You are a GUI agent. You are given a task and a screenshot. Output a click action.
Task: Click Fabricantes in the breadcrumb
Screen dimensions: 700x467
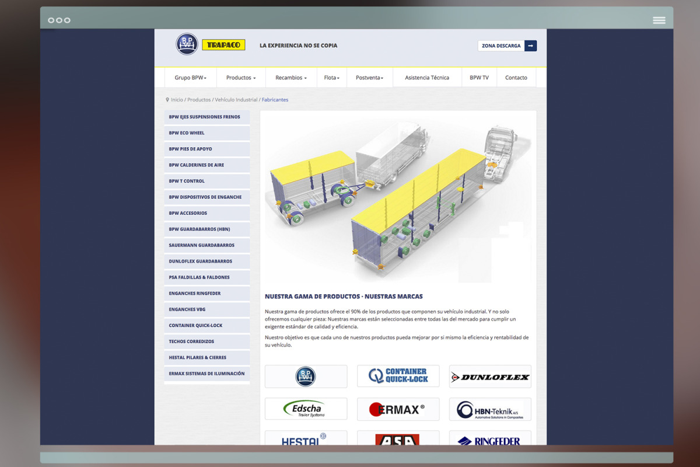(x=275, y=100)
